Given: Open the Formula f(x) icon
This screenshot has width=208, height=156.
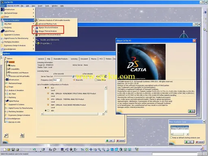Looking at the screenshot, I should (50, 150).
